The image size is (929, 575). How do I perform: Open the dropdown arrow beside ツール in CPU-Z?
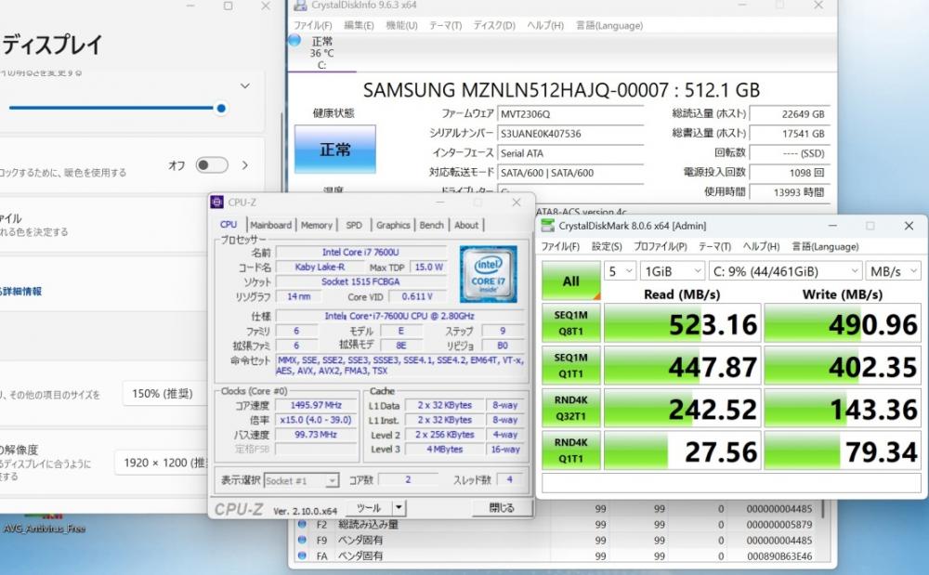click(399, 507)
